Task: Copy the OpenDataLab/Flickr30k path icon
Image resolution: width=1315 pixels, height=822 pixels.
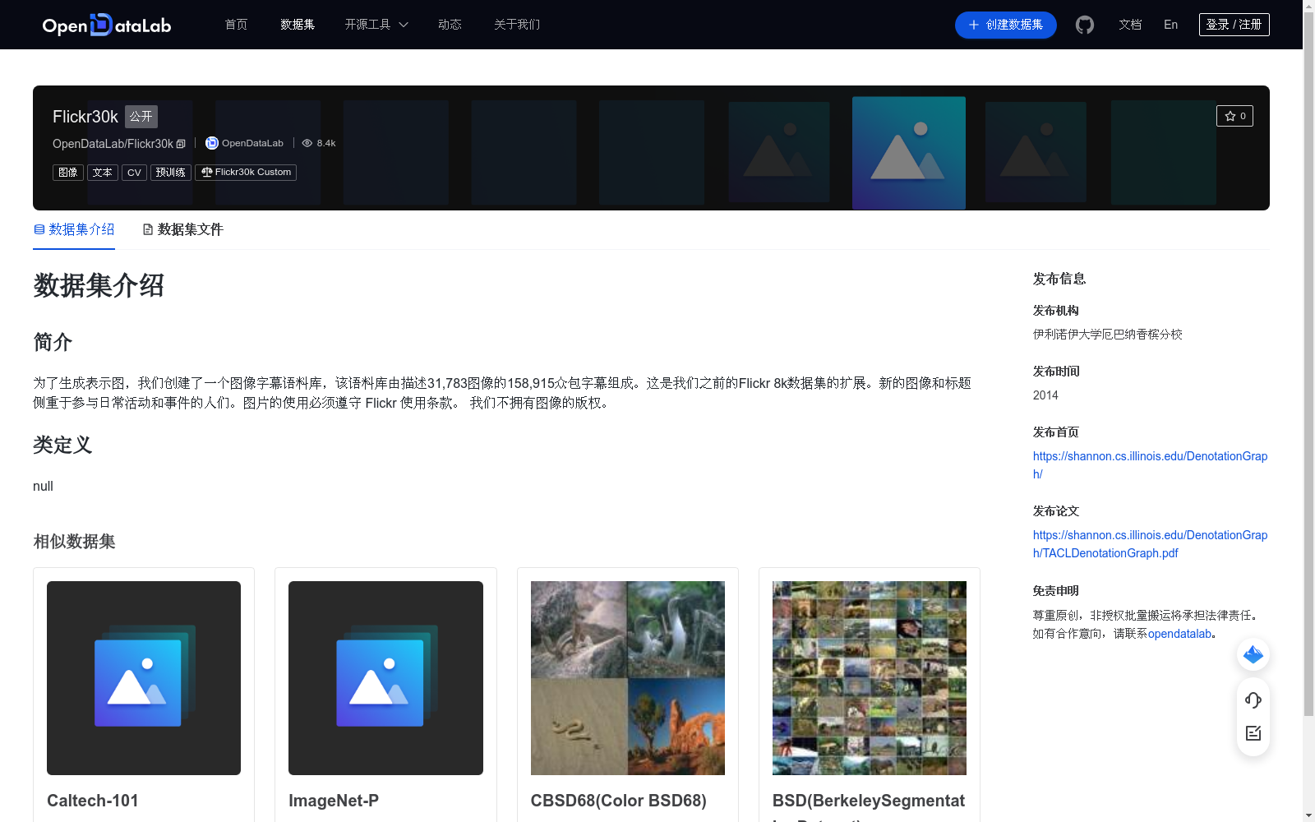Action: (x=181, y=144)
